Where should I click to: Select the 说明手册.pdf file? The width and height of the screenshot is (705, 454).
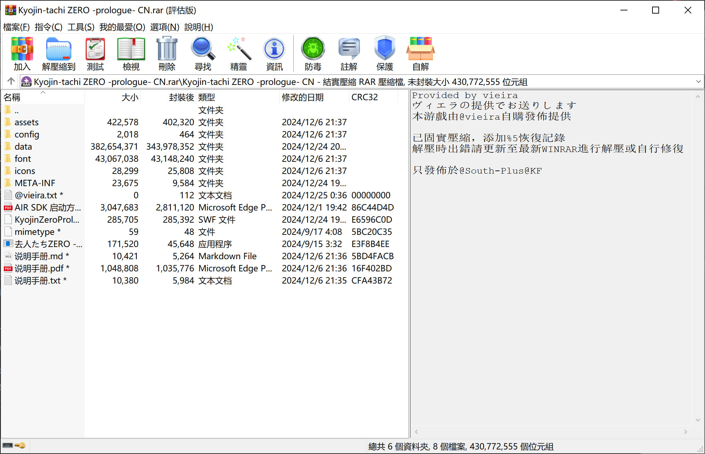tap(39, 268)
